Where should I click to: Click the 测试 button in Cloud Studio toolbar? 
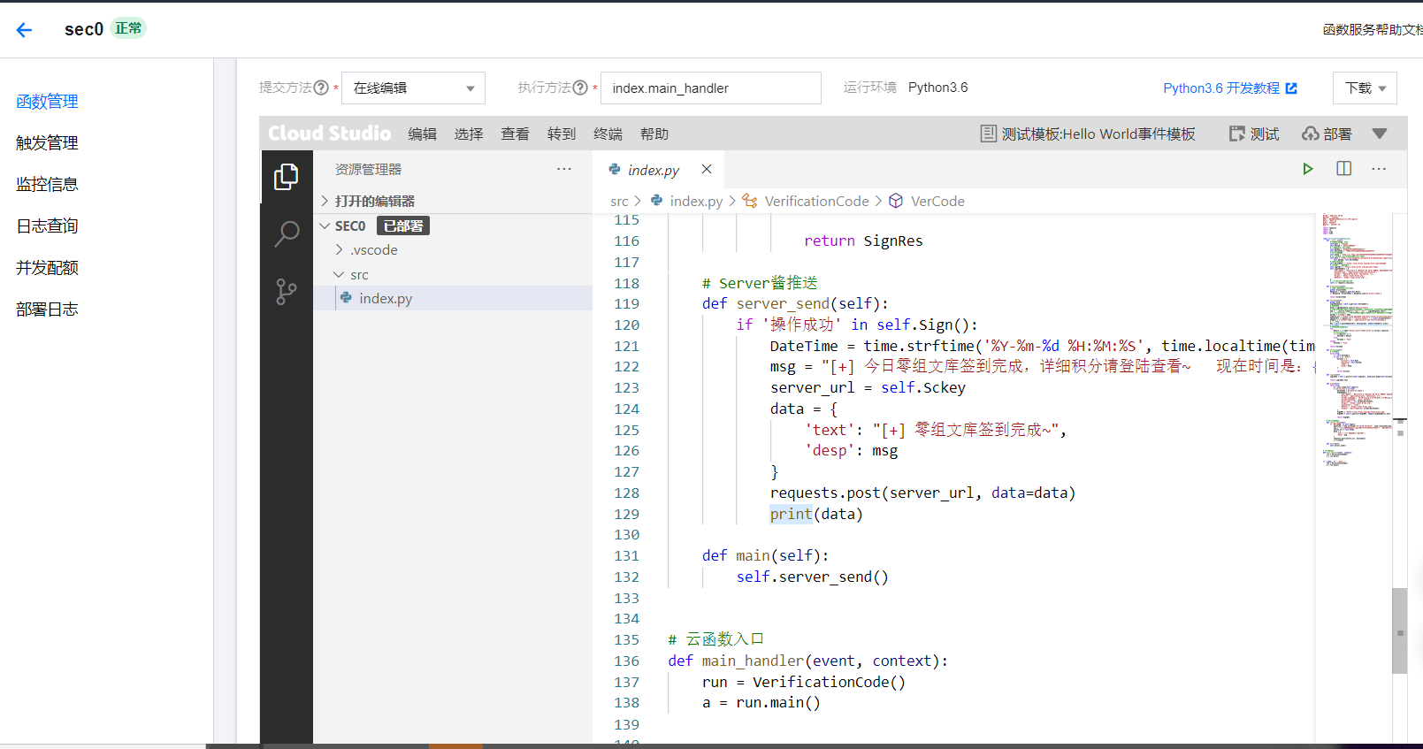(x=1254, y=134)
